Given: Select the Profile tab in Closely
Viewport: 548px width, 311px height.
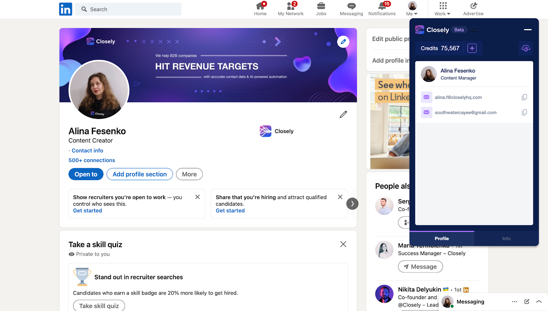Looking at the screenshot, I should [441, 239].
